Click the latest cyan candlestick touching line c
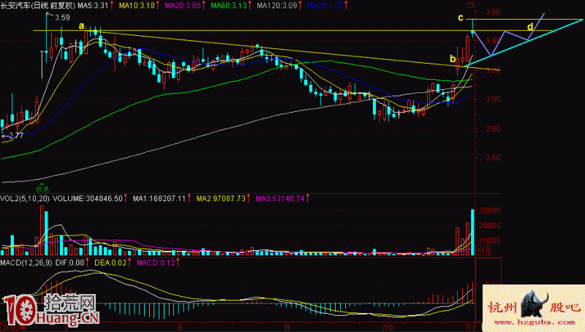 [472, 29]
